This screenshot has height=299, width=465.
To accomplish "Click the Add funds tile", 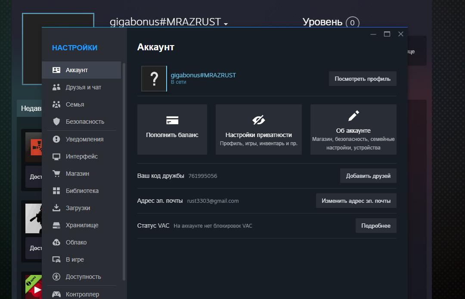I will click(x=172, y=129).
